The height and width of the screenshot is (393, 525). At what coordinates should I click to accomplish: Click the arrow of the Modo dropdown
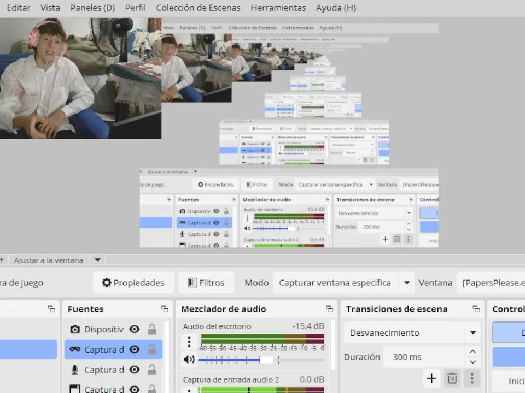tap(407, 283)
